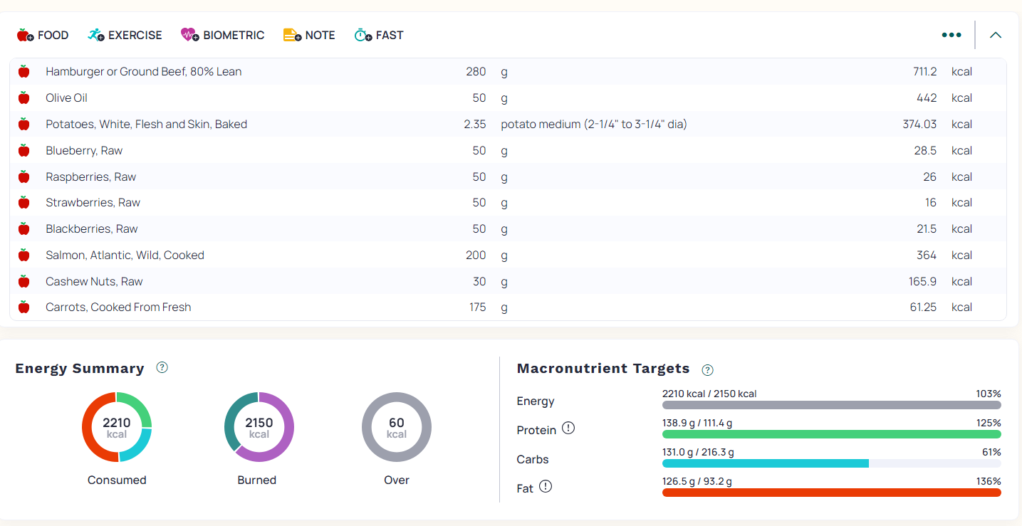Image resolution: width=1022 pixels, height=526 pixels.
Task: Edit the 175 amount for carrots
Action: (477, 307)
